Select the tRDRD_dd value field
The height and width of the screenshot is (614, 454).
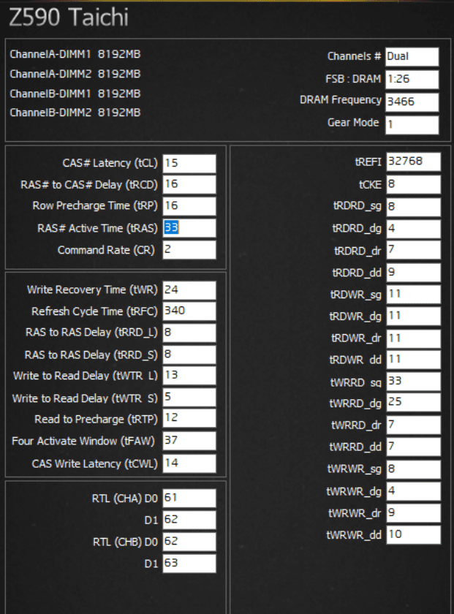414,273
